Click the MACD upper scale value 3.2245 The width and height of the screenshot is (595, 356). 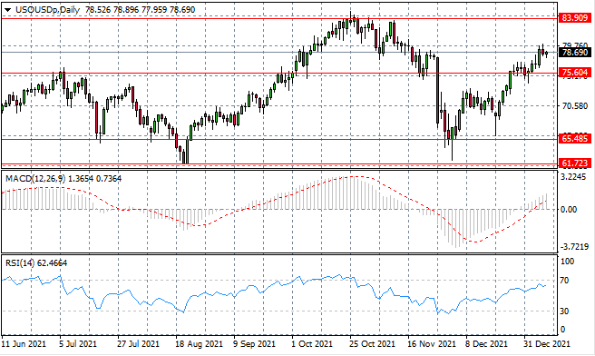[574, 177]
